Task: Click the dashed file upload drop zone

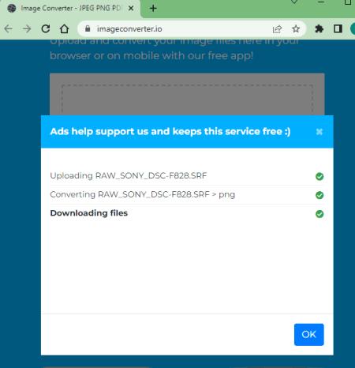Action: click(x=187, y=100)
